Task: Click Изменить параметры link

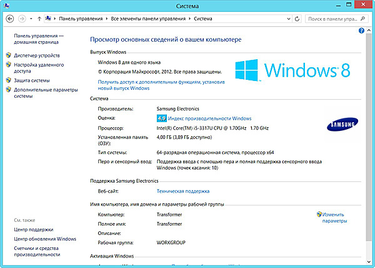Action: tap(334, 217)
